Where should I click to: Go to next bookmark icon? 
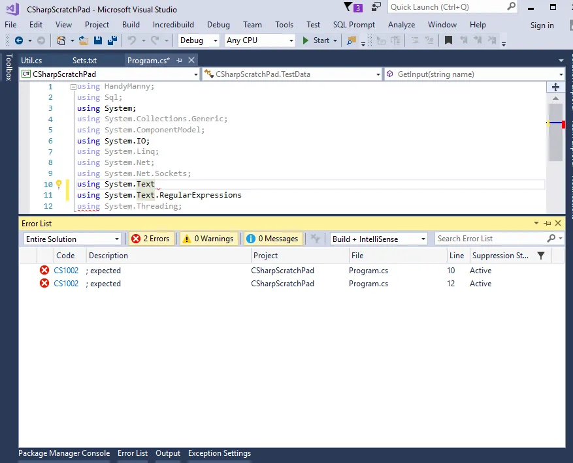point(478,40)
